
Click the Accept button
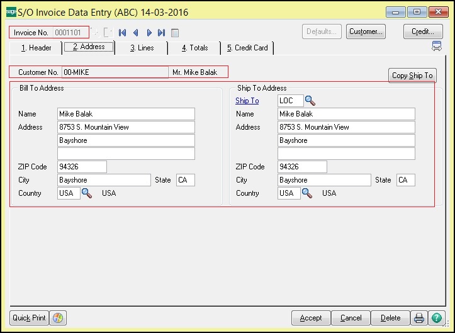tap(311, 318)
